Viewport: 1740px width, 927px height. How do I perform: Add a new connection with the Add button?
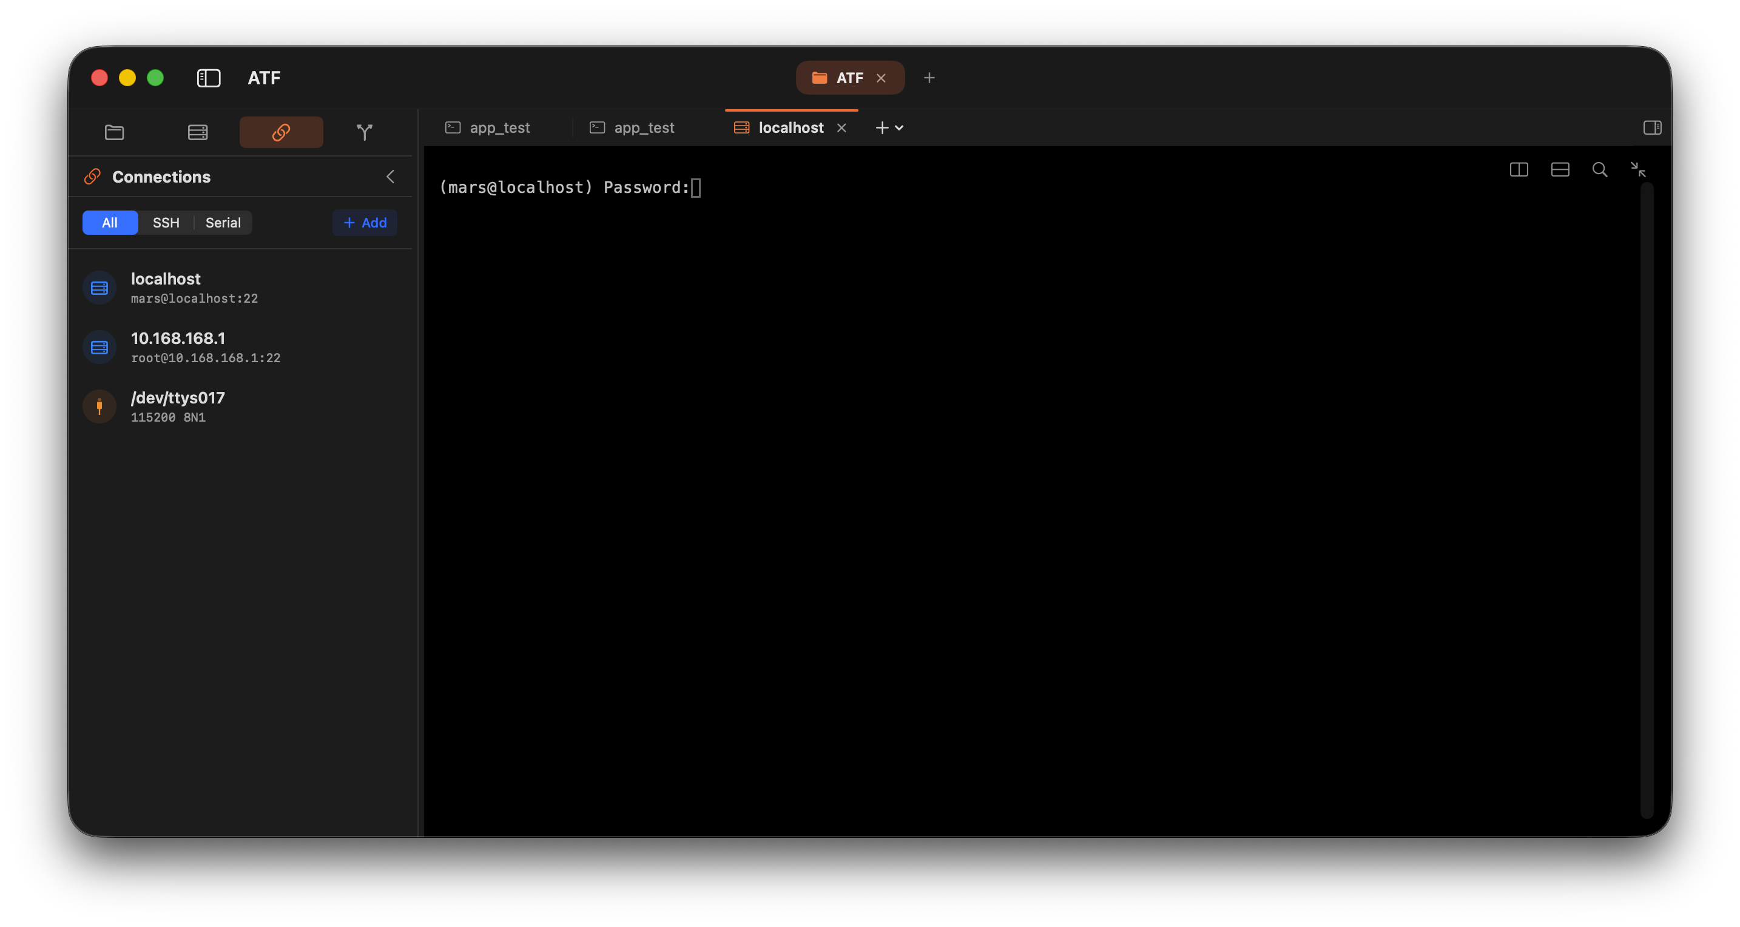pyautogui.click(x=365, y=223)
